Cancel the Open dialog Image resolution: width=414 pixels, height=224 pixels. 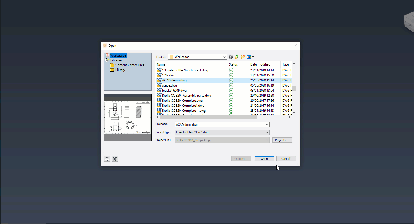point(286,159)
